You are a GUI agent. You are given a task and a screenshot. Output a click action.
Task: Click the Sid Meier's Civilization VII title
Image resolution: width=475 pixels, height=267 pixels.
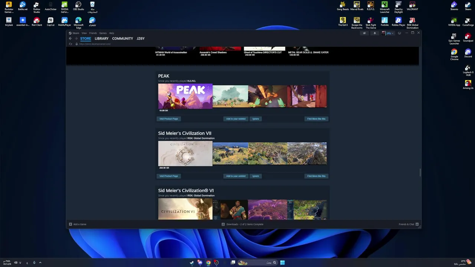(185, 133)
